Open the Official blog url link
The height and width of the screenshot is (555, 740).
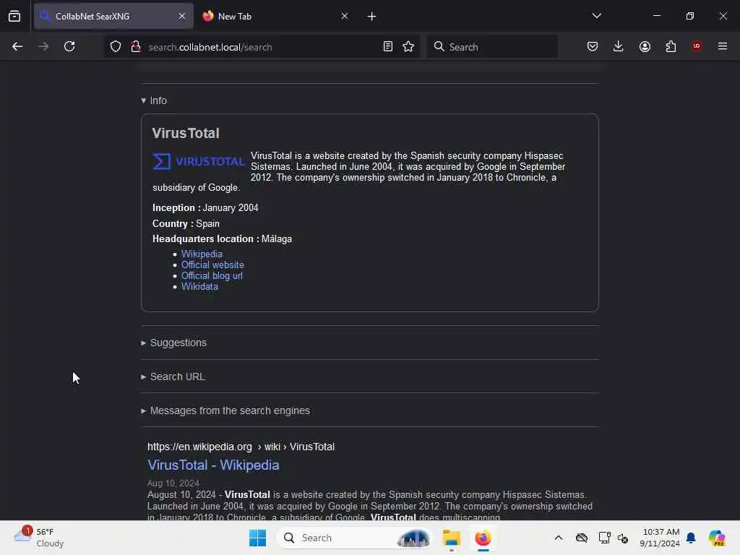tap(212, 275)
